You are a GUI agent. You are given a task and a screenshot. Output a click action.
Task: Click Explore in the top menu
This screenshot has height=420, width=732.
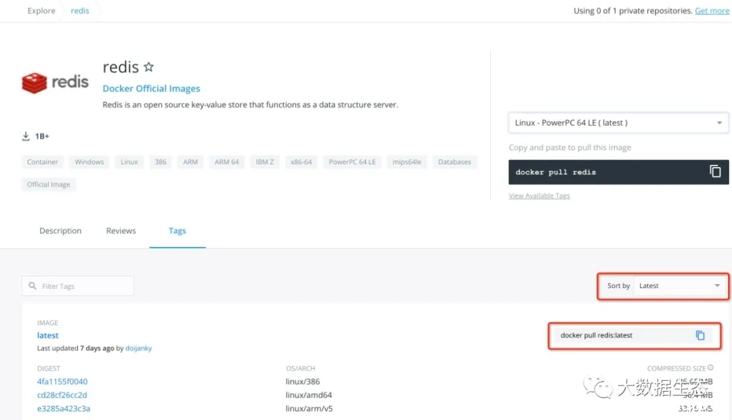pos(41,10)
